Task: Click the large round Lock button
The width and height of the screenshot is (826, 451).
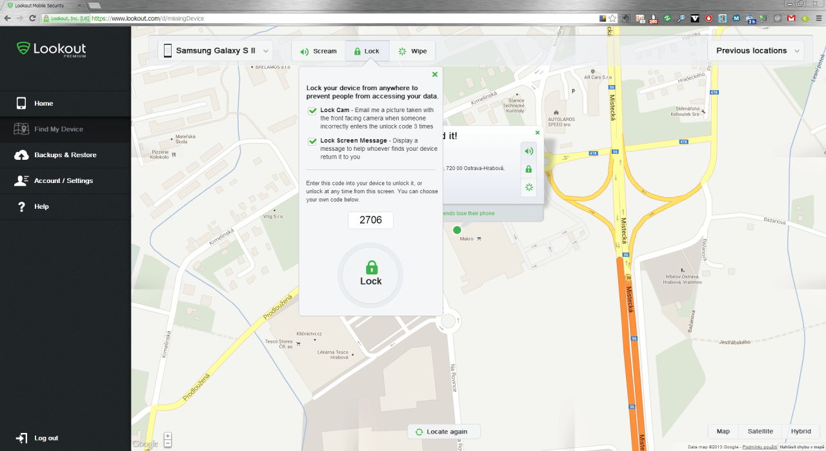Action: pyautogui.click(x=370, y=275)
